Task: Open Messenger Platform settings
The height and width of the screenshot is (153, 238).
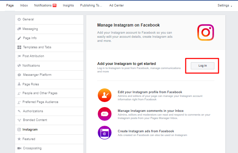Action: [x=49, y=75]
